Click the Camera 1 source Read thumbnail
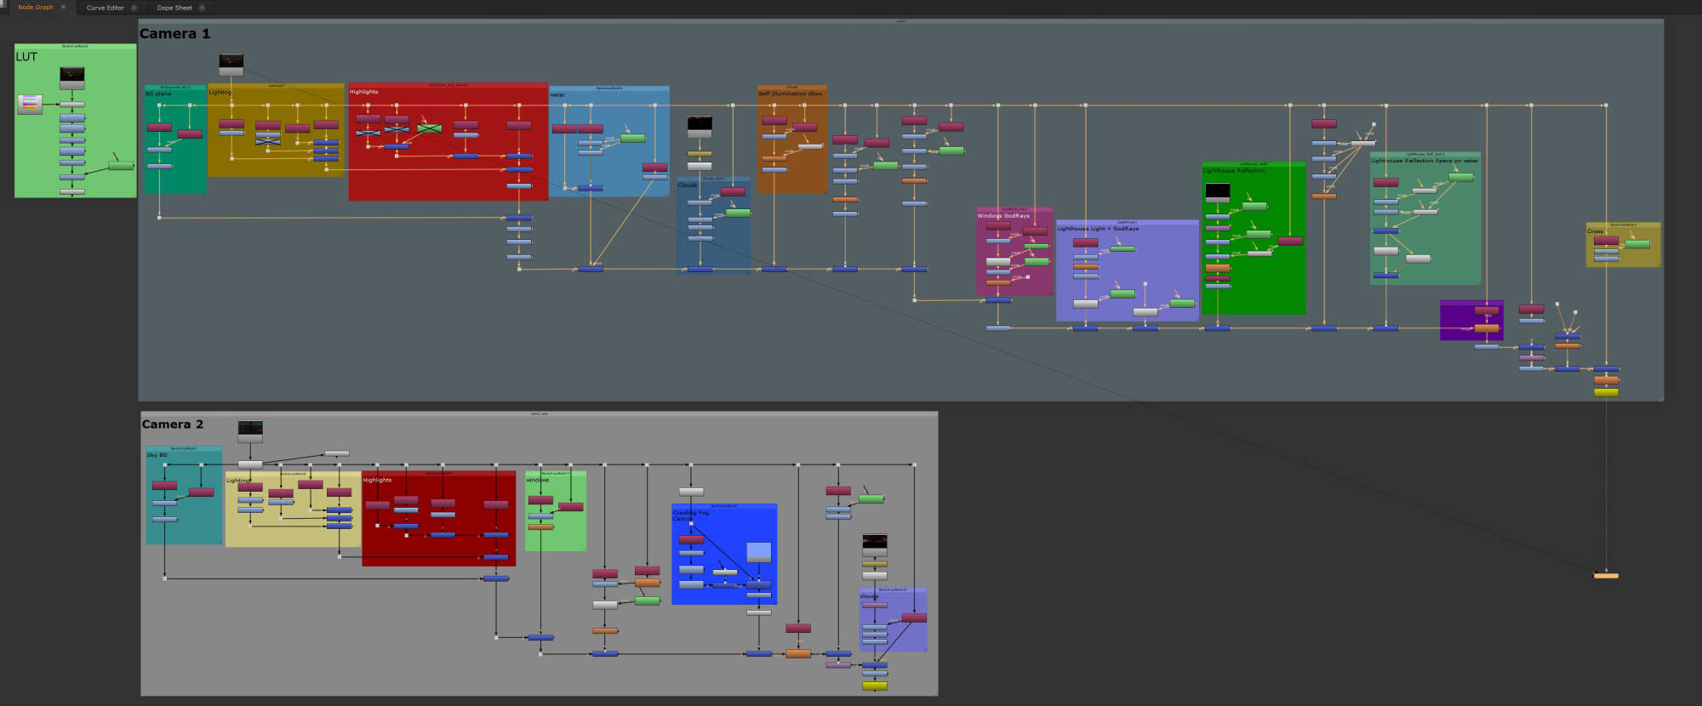The width and height of the screenshot is (1702, 706). 231,61
